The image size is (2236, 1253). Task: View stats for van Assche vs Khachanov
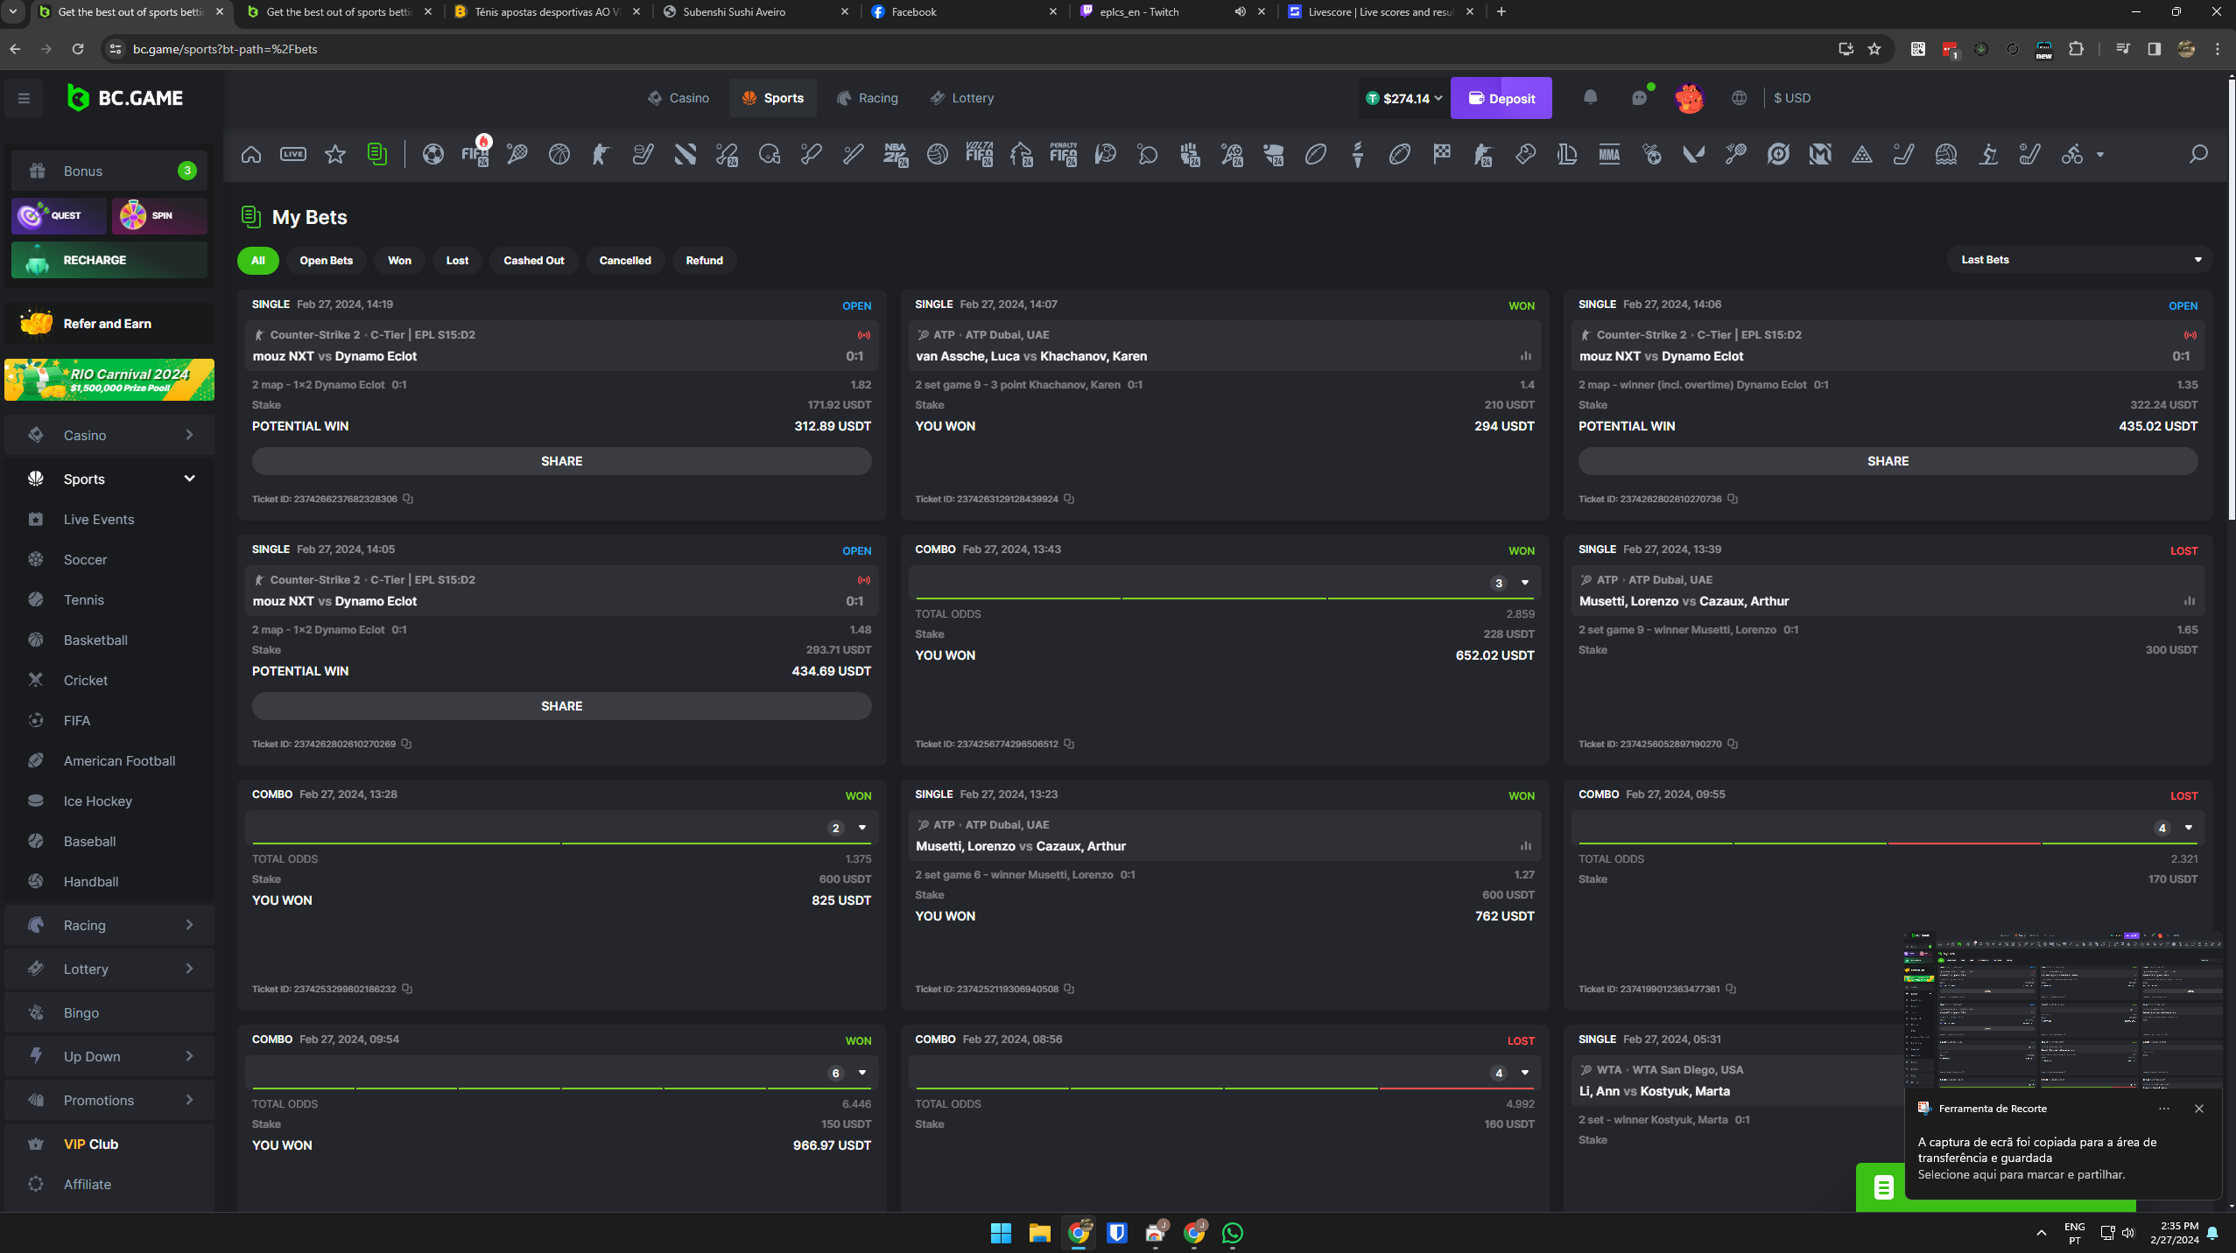click(1526, 356)
